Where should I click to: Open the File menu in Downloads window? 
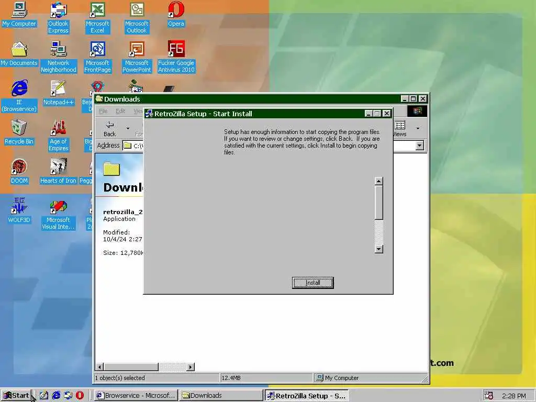(103, 111)
